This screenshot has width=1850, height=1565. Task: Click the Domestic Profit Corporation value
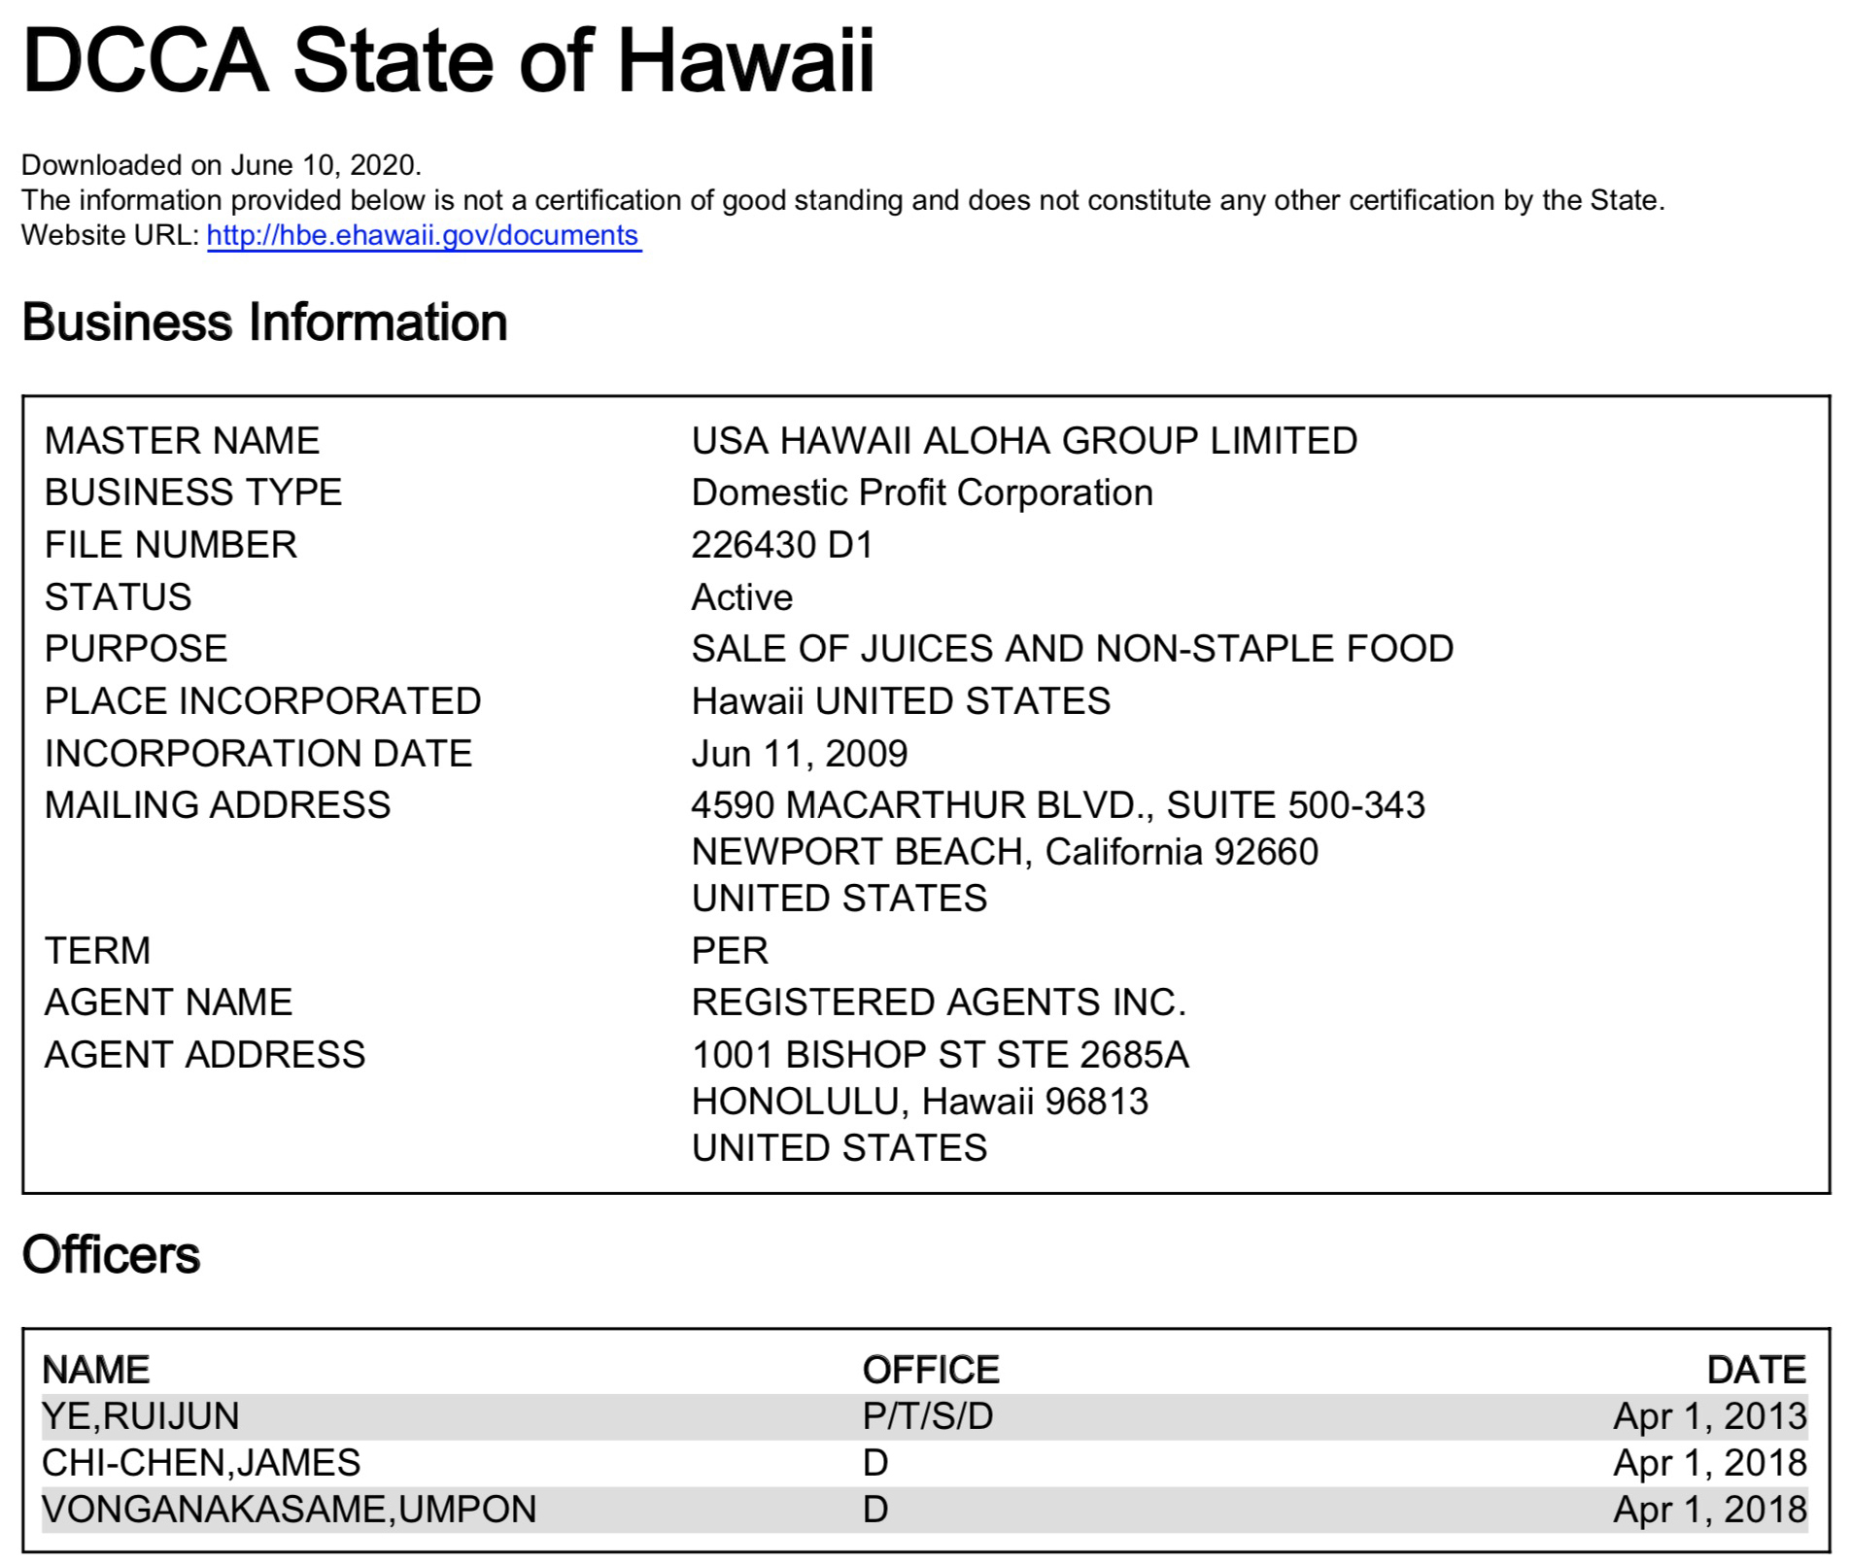tap(921, 493)
